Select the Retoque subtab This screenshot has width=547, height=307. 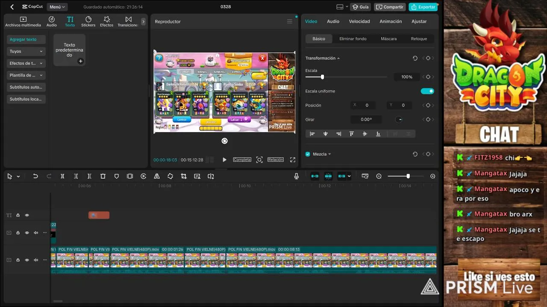point(419,39)
